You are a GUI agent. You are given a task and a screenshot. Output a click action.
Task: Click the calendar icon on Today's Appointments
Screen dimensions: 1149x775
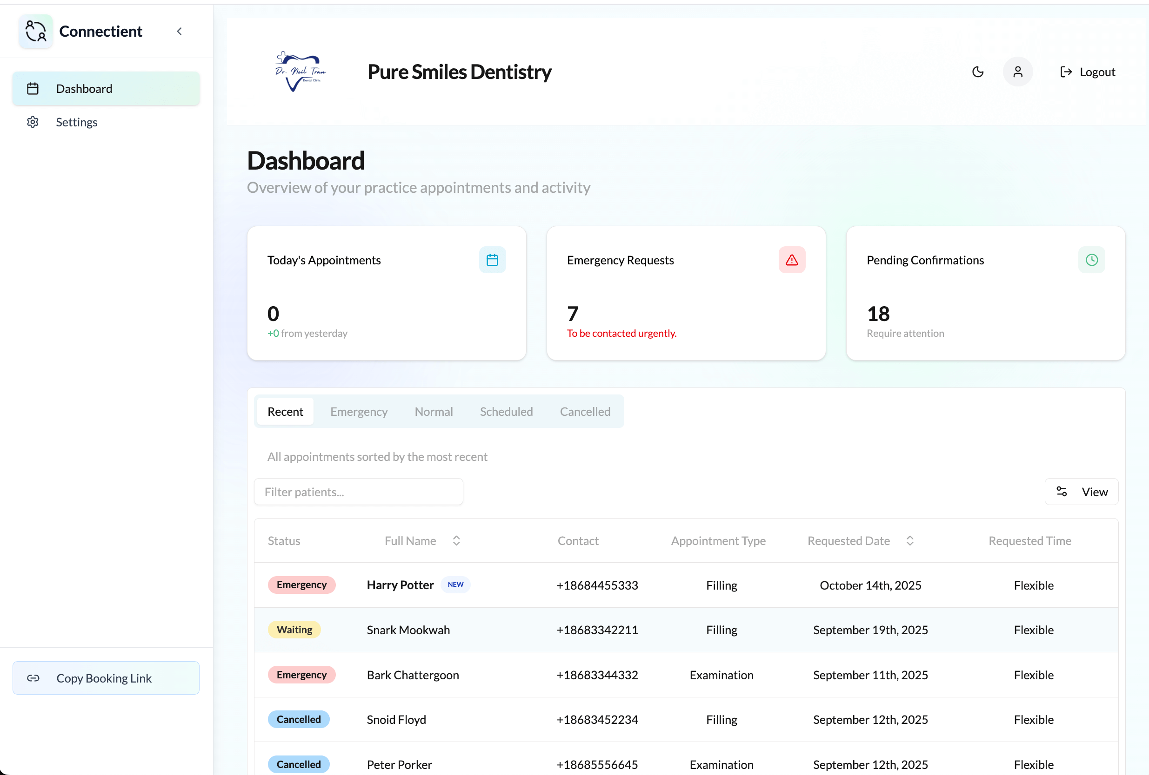[x=492, y=260]
